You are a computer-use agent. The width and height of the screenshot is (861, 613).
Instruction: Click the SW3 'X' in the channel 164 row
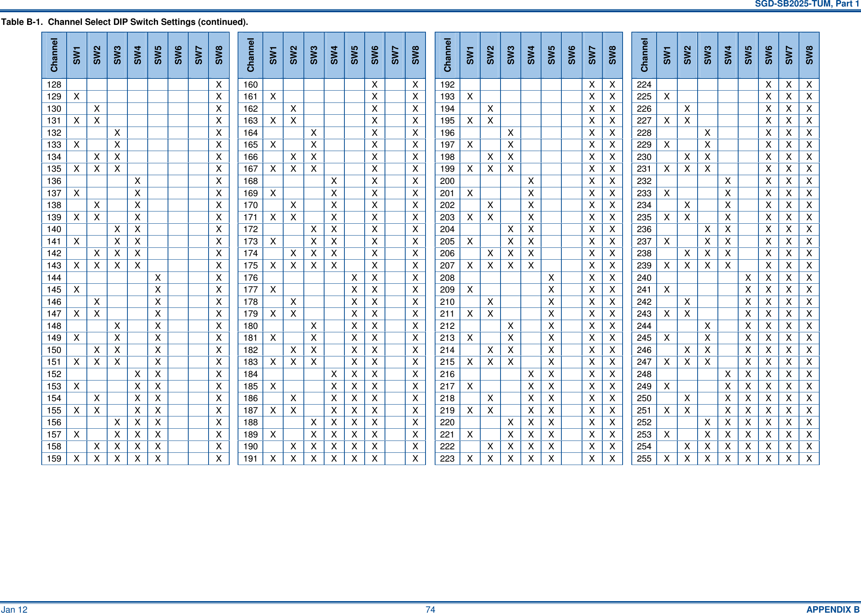tap(314, 133)
